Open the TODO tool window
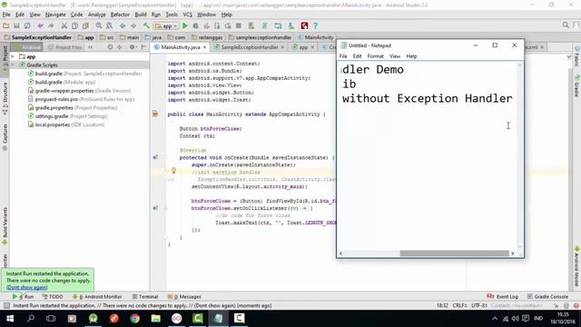This screenshot has width=581, height=327. 53,297
